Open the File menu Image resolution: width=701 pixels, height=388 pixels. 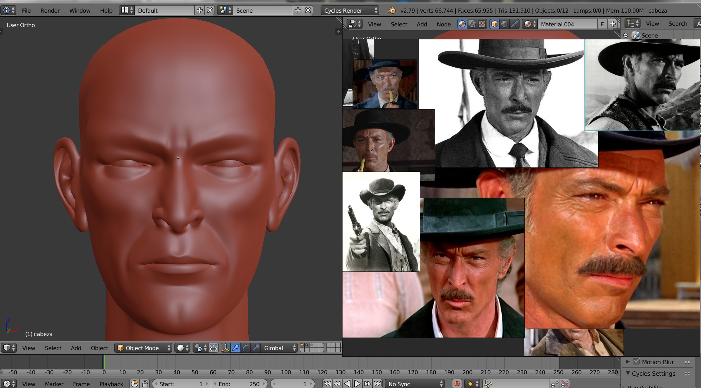[x=26, y=10]
